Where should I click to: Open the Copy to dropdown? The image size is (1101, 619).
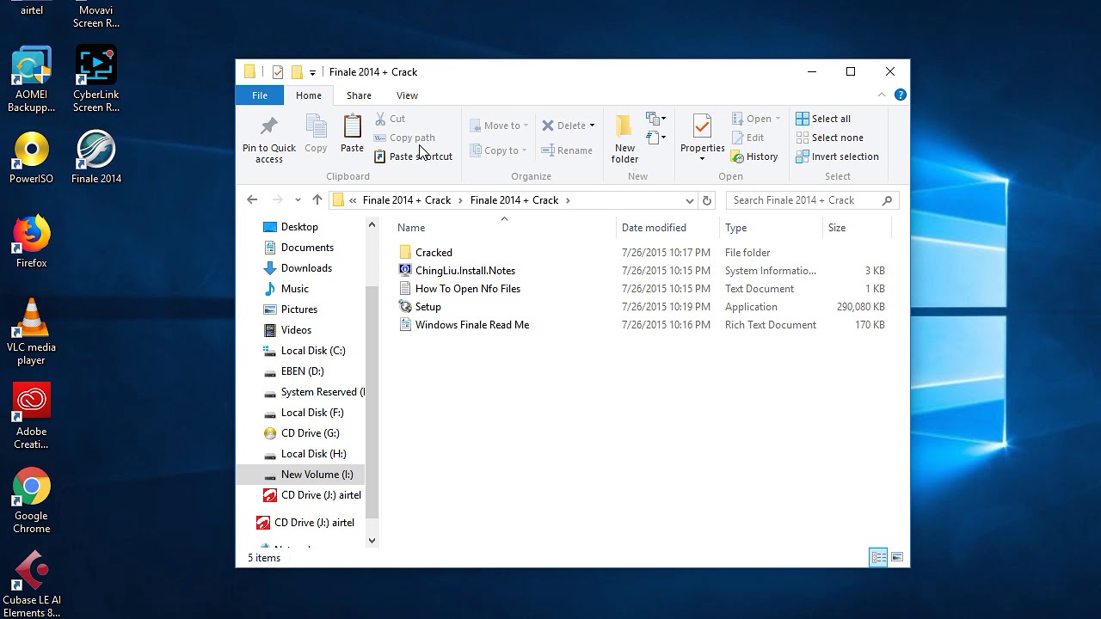[499, 150]
